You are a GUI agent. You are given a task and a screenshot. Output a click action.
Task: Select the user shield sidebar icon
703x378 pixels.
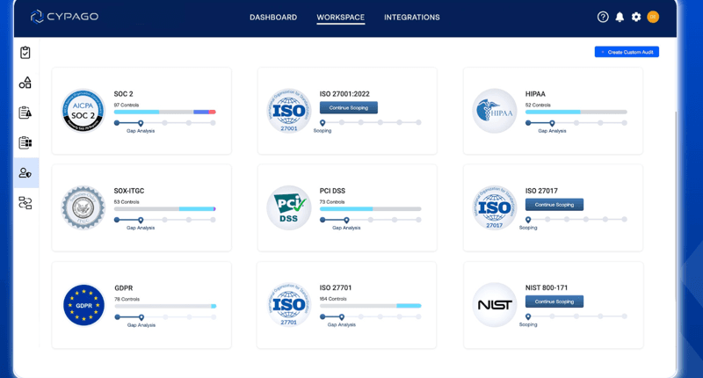tap(25, 173)
